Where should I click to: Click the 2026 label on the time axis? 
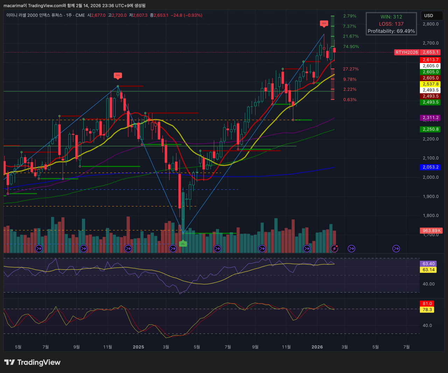[317, 347]
